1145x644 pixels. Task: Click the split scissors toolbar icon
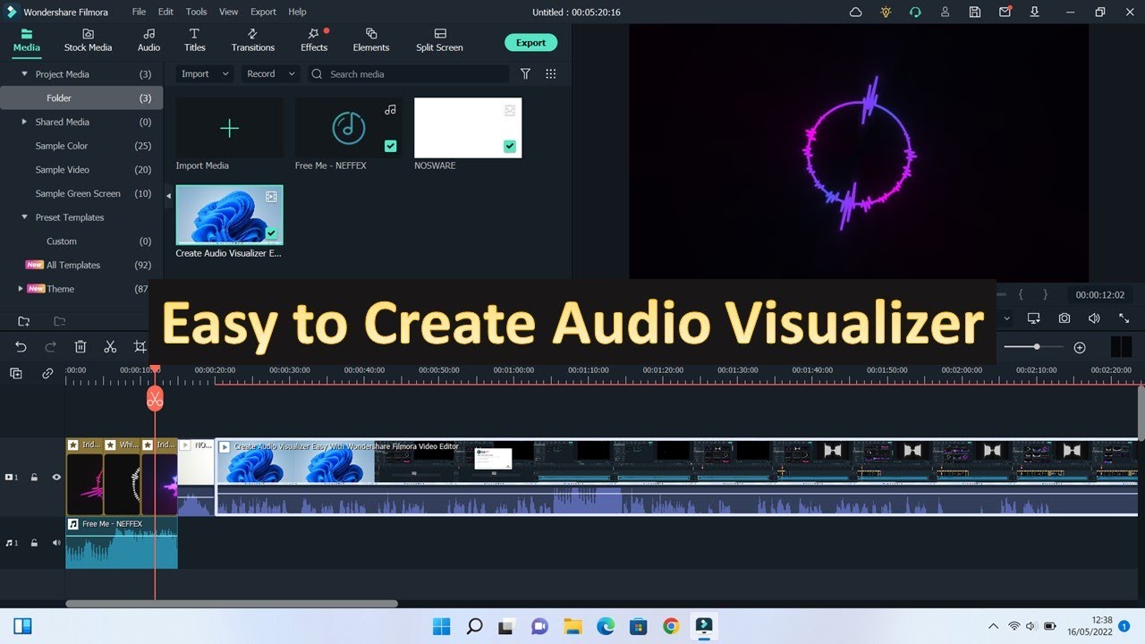(x=110, y=347)
